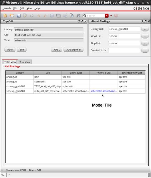Click into the Constraint List field
Viewport: 151px width, 178px height.
[x=124, y=50]
